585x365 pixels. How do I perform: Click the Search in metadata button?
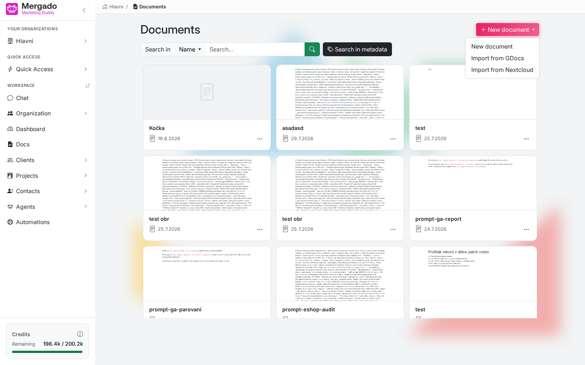(x=357, y=49)
